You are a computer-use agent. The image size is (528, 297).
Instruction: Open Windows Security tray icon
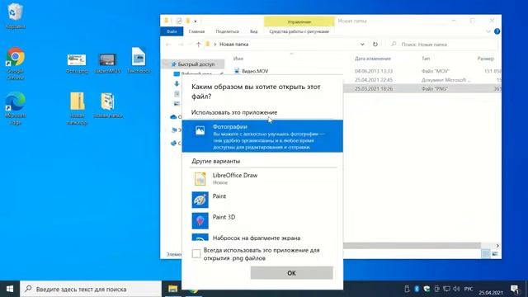pos(427,289)
